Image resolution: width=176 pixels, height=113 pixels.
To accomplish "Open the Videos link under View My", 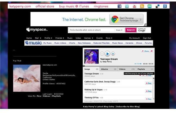I will 46,96.
